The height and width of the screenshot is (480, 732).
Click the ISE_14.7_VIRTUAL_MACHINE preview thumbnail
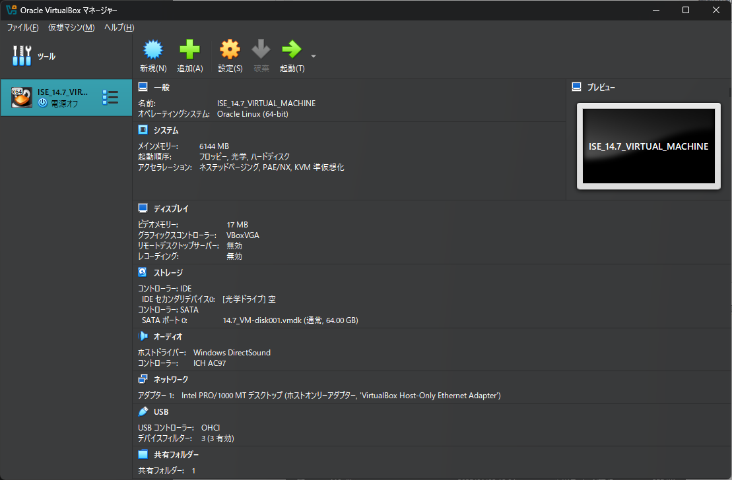(x=648, y=146)
